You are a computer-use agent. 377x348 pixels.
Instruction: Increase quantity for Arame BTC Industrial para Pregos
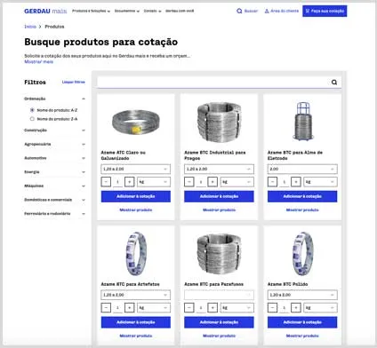click(213, 182)
